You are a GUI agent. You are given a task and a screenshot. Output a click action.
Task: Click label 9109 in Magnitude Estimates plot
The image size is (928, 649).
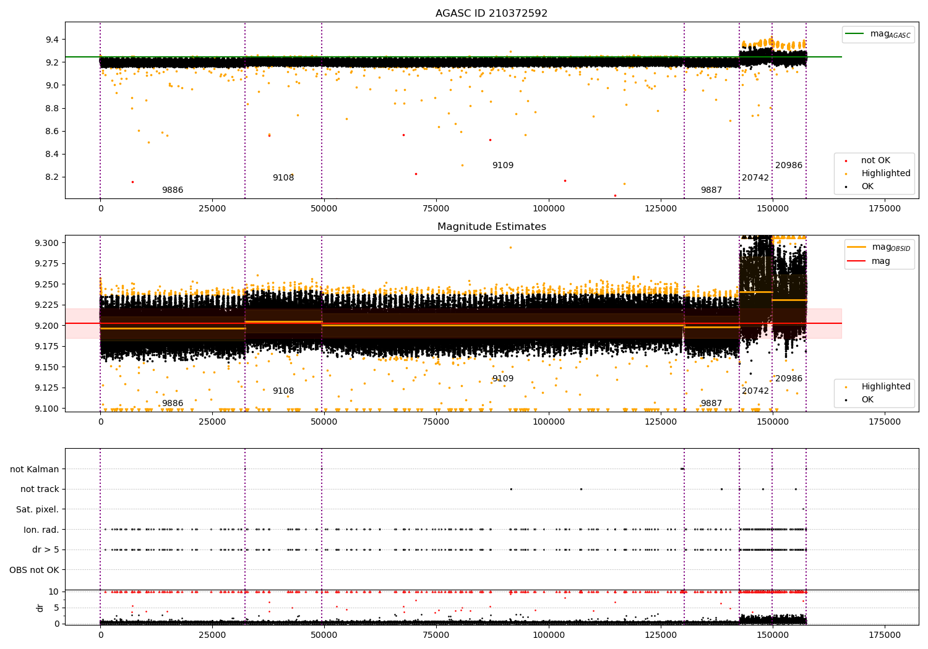coord(503,378)
